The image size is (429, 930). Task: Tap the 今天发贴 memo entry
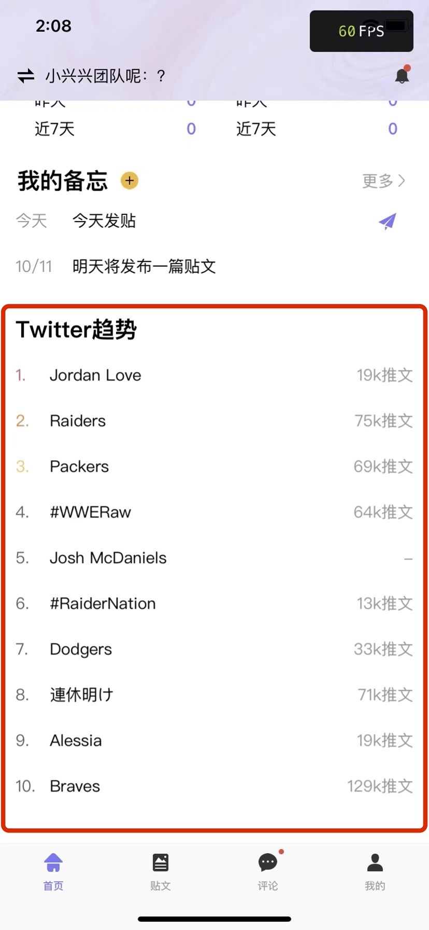pyautogui.click(x=104, y=221)
